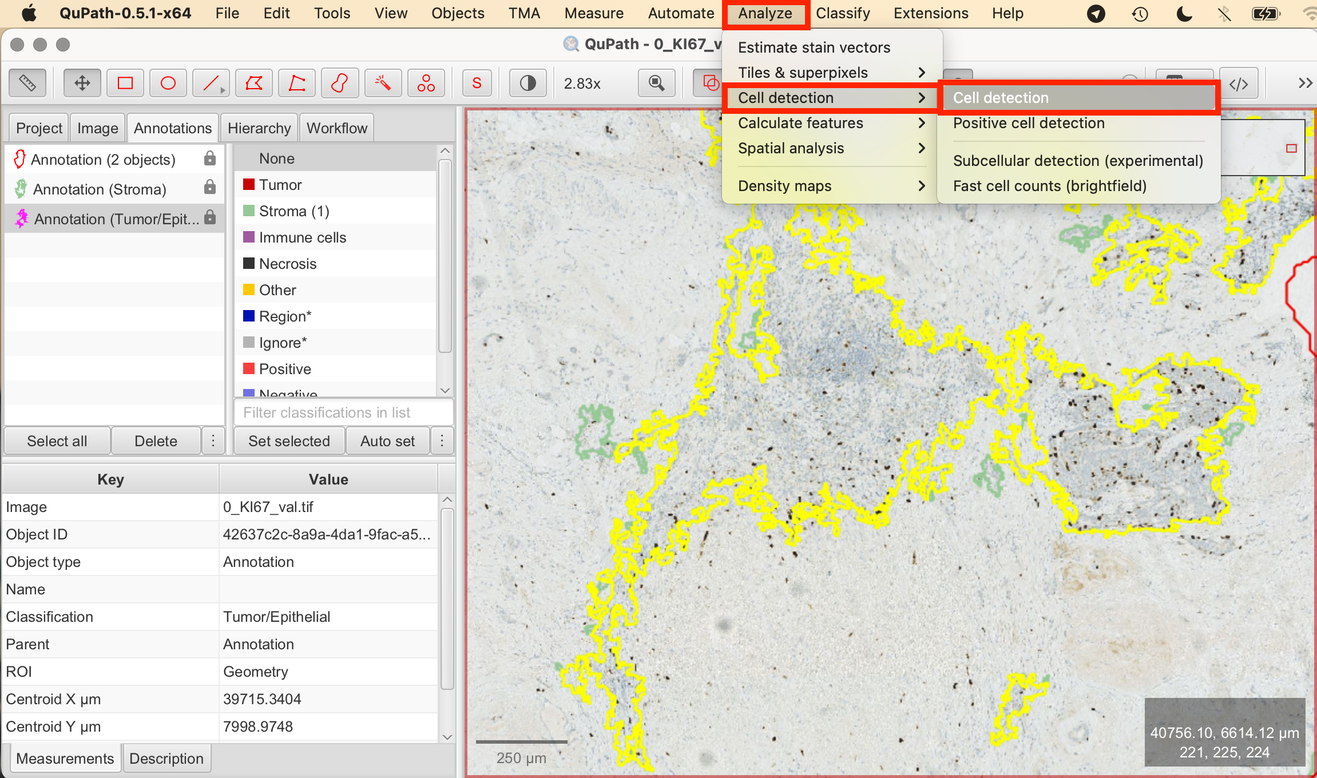
Task: Select the Wand tool
Action: pos(382,84)
